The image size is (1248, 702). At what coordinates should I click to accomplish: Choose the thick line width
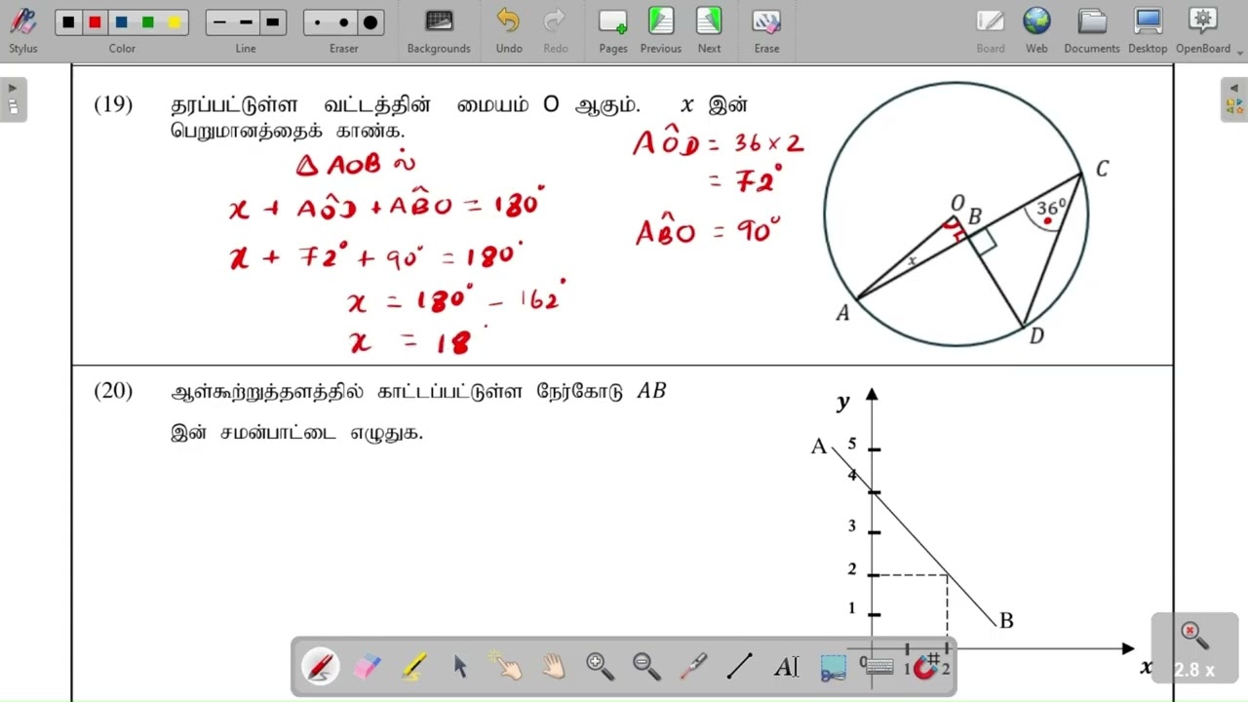272,22
